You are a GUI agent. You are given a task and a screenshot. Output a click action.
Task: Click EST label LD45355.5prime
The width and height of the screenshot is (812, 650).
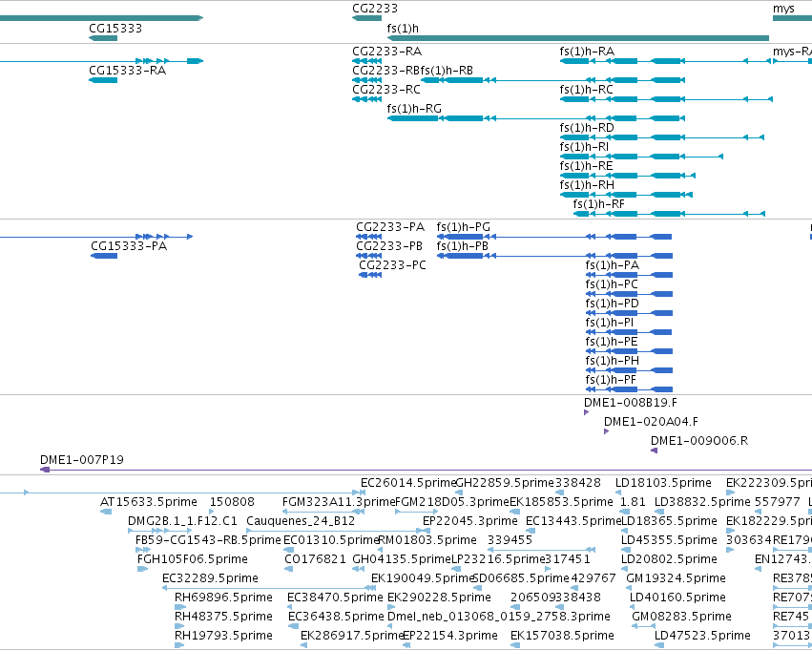669,540
